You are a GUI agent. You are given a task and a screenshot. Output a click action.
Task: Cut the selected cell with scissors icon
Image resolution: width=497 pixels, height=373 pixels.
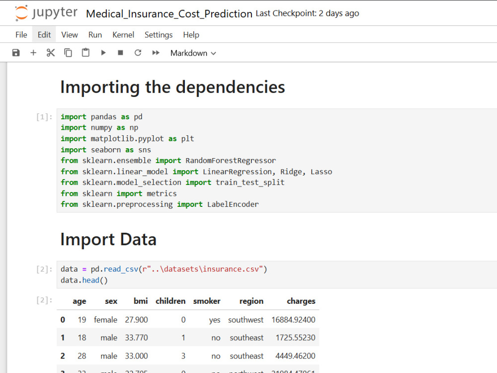point(51,53)
